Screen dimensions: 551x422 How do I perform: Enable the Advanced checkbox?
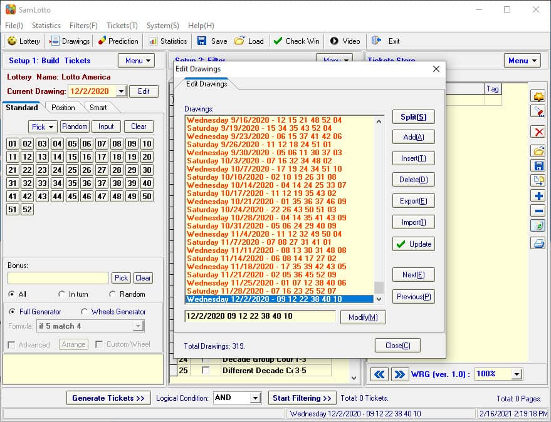point(11,345)
